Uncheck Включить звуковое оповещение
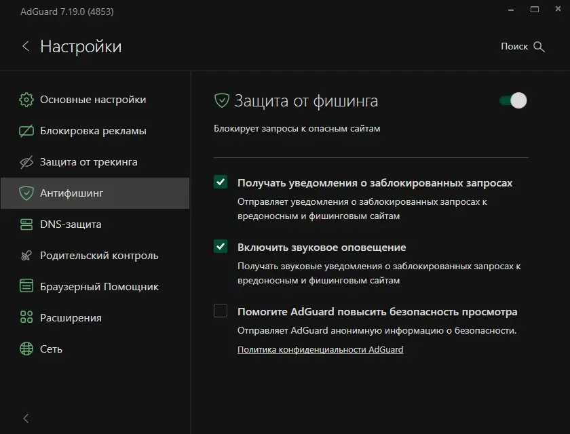 [x=221, y=246]
